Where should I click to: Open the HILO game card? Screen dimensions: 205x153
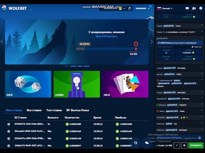125,84
